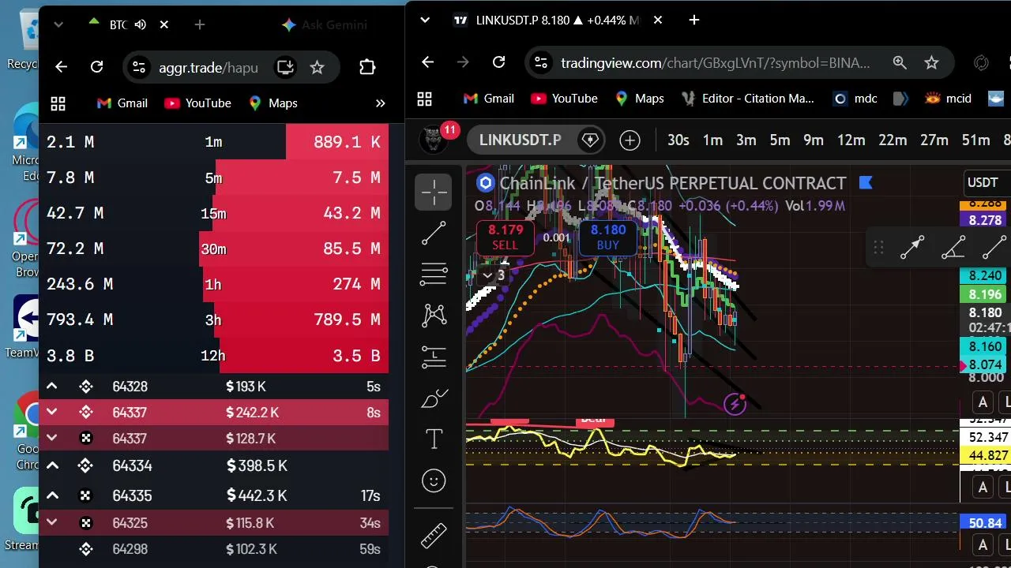Click the BUY 8.180 button

[608, 237]
